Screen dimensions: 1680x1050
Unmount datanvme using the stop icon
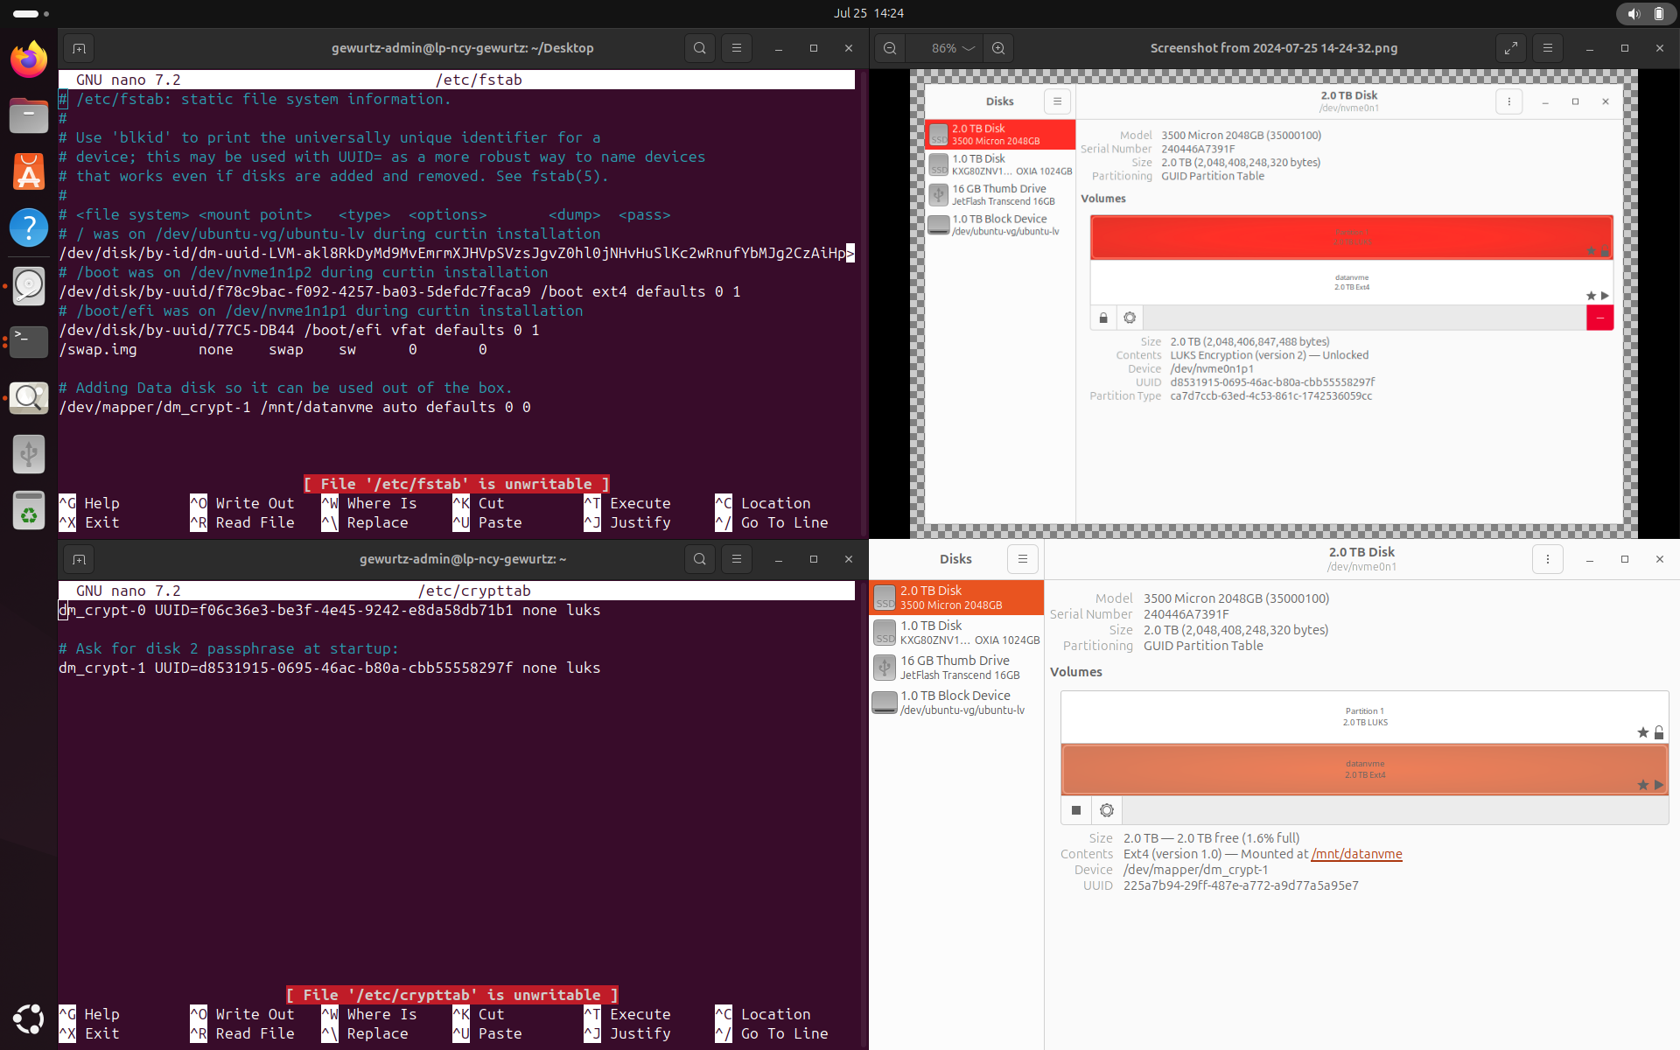coord(1075,810)
